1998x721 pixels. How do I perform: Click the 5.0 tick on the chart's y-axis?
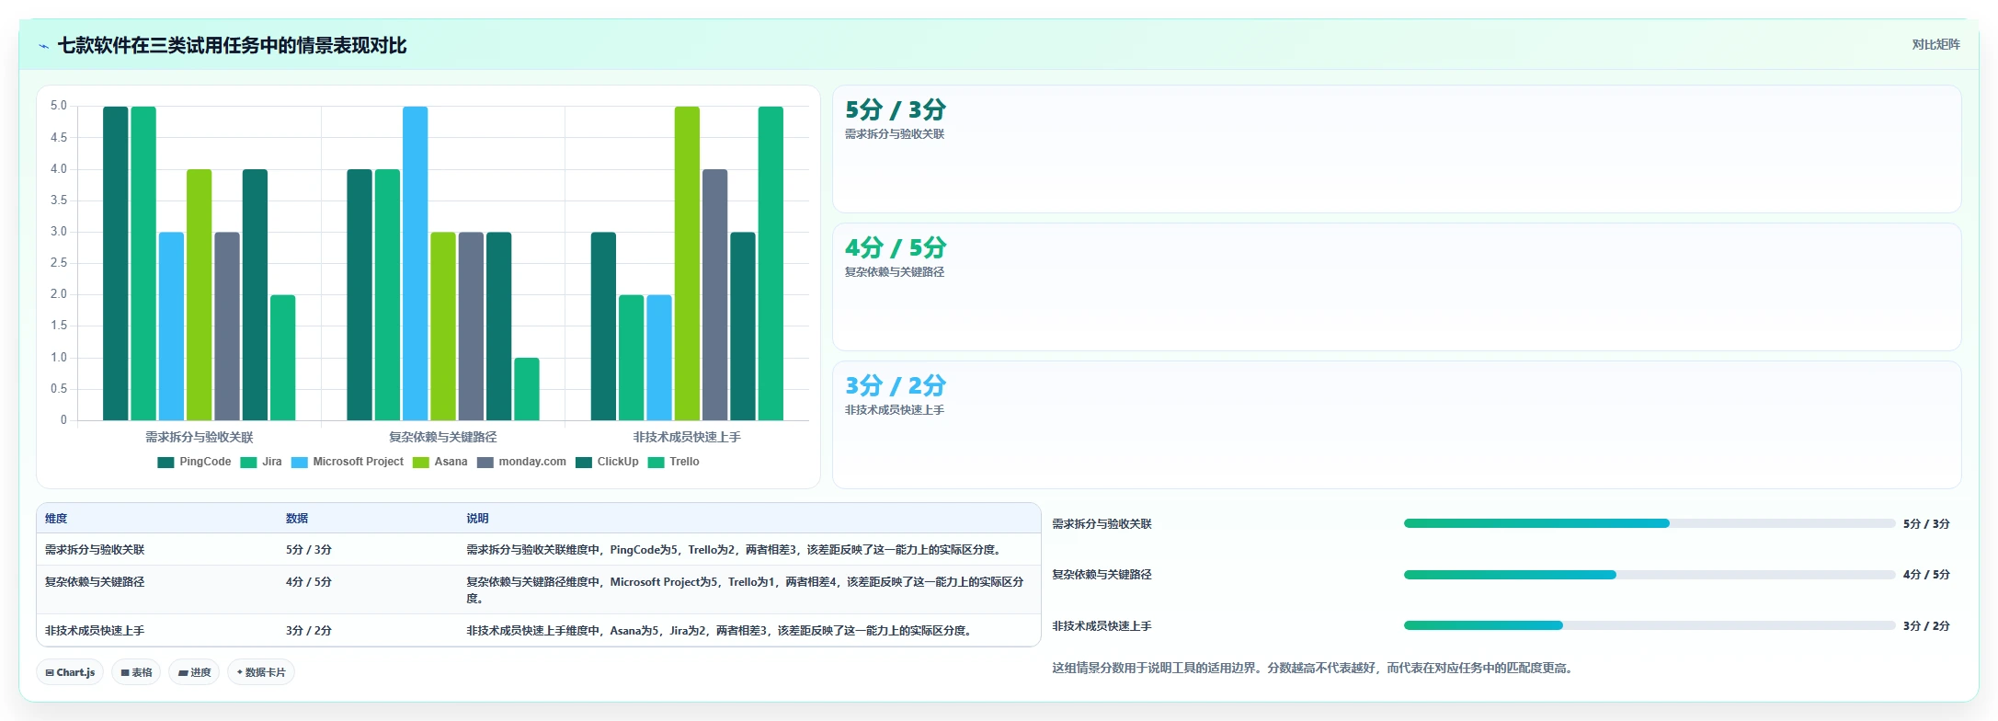coord(59,106)
